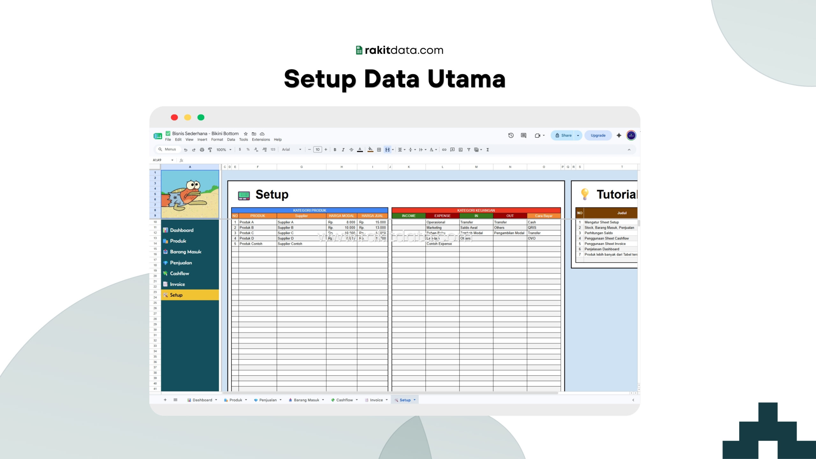The width and height of the screenshot is (816, 459).
Task: Click the fish cartoon image
Action: [x=190, y=194]
